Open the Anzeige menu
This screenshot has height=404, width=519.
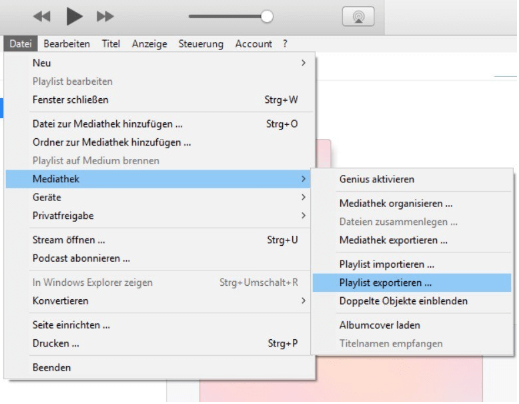pos(149,43)
